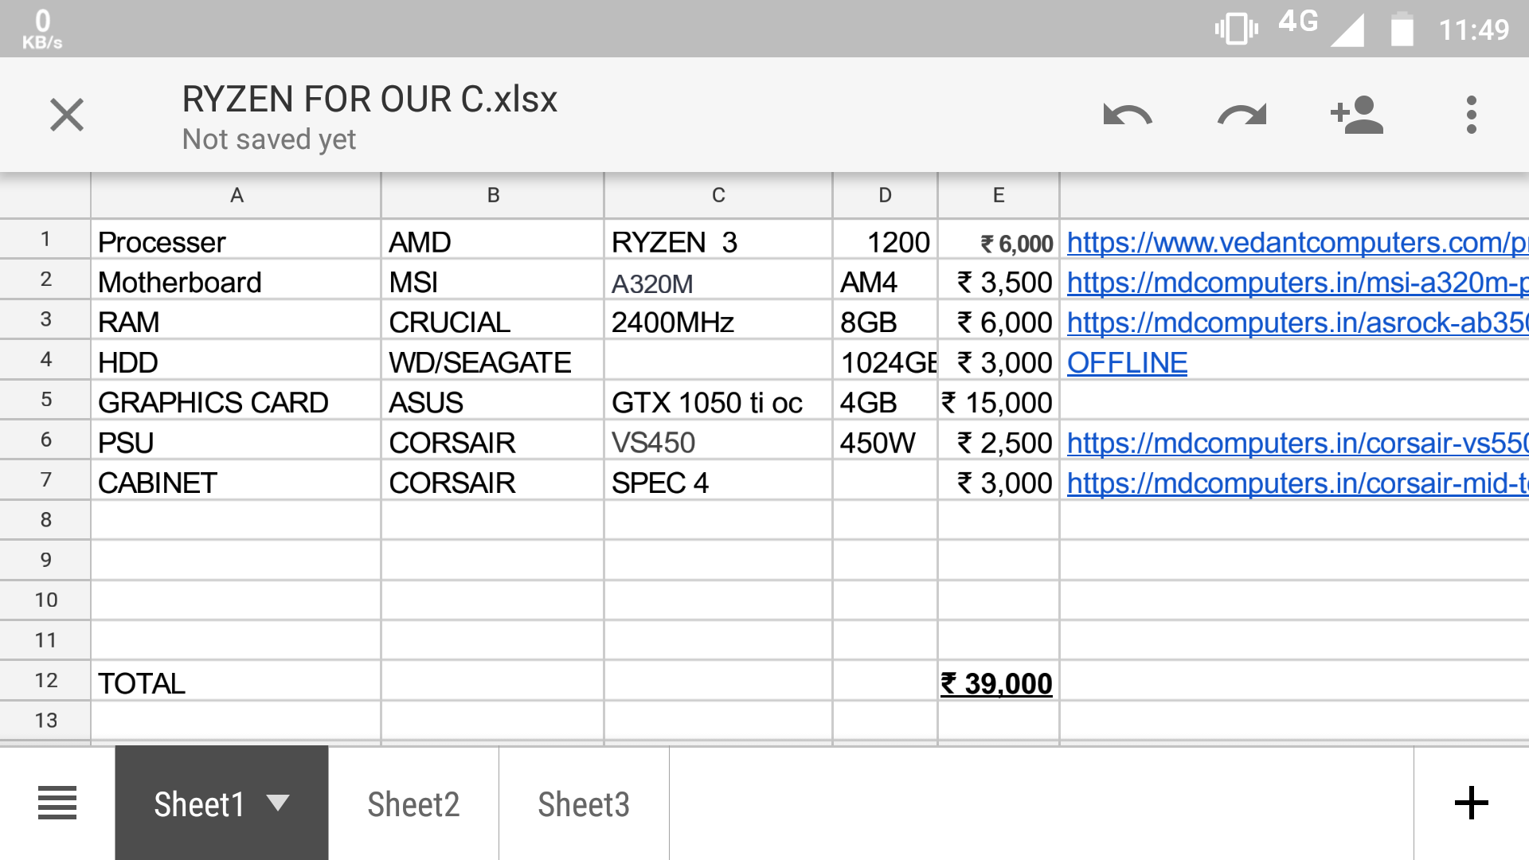
Task: Expand the Sheet1 tab dropdown arrow
Action: (278, 803)
